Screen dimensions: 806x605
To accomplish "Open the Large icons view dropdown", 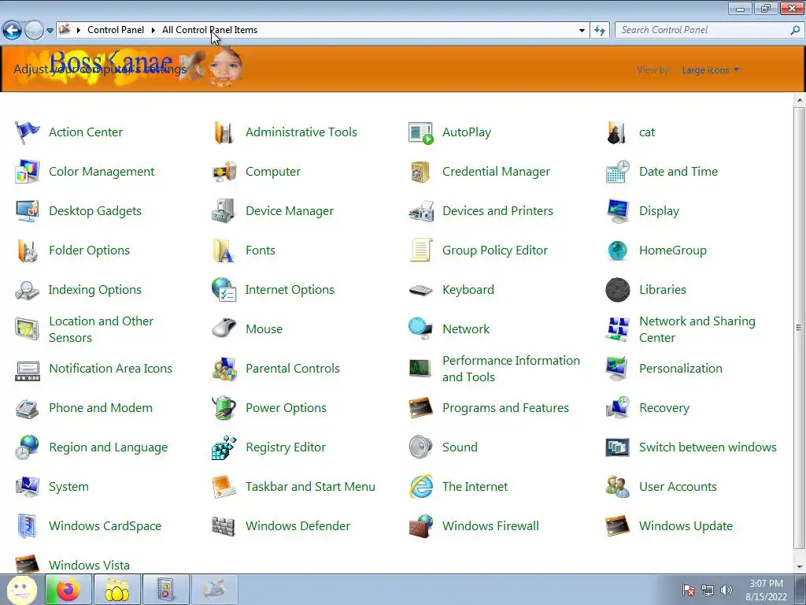I will (711, 70).
